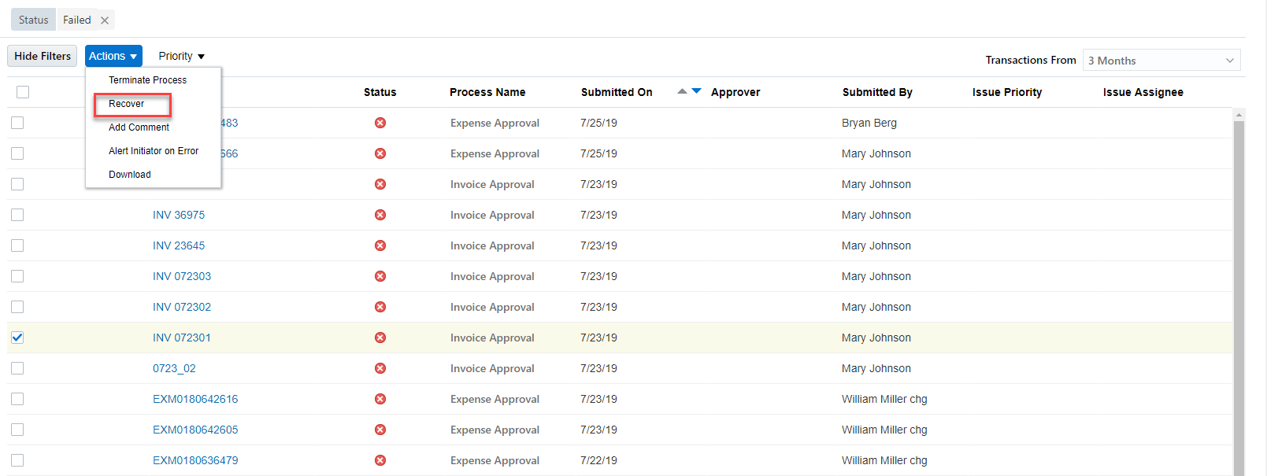The width and height of the screenshot is (1267, 476).
Task: Click the failed status icon for INV 072301
Action: pyautogui.click(x=380, y=338)
